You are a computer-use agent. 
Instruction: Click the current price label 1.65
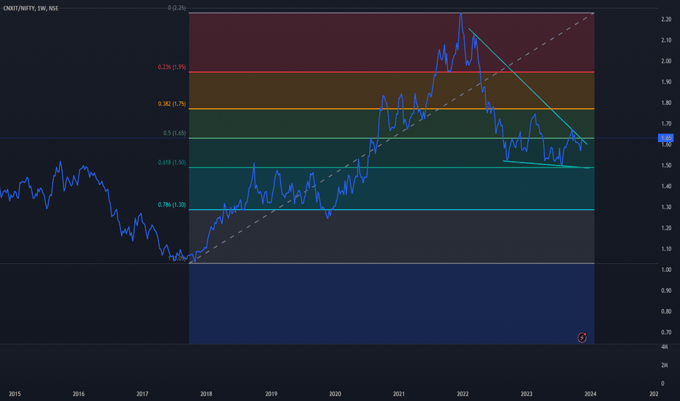665,138
